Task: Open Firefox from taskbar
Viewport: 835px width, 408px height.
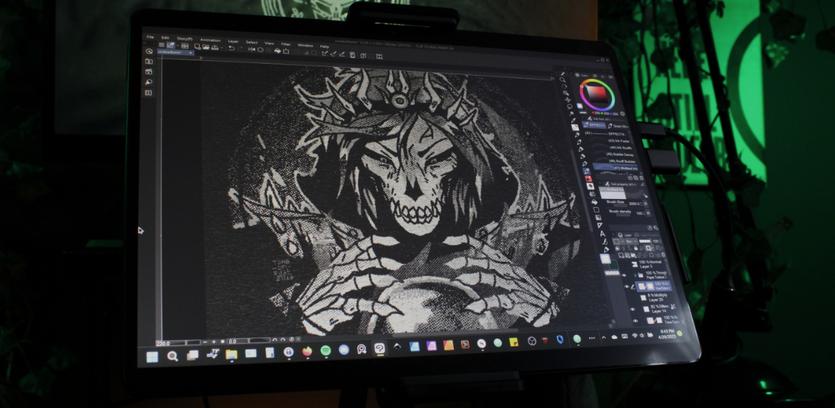Action: pos(307,351)
